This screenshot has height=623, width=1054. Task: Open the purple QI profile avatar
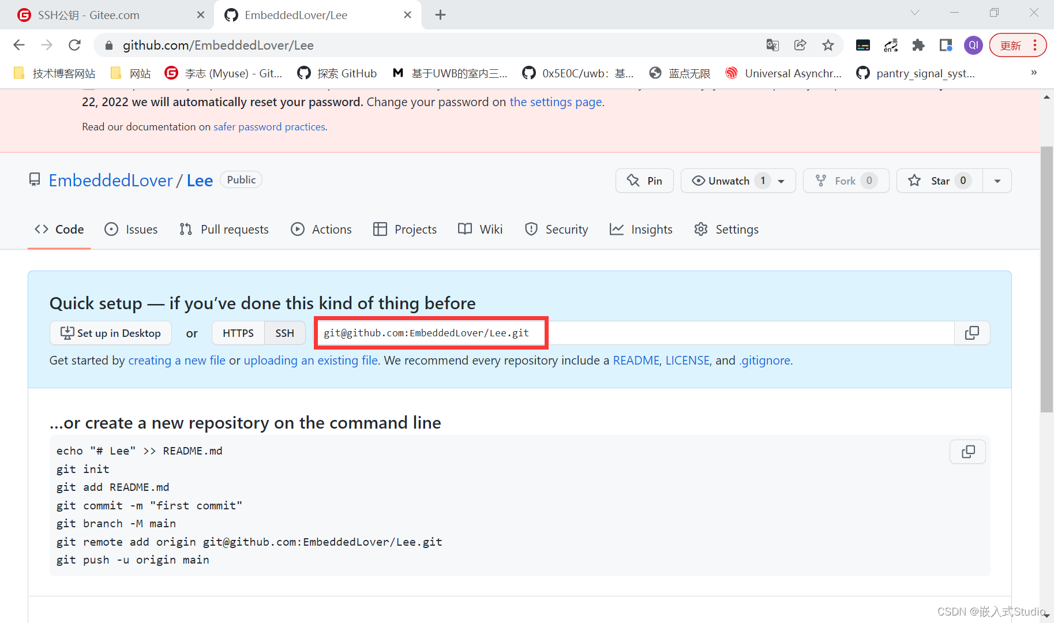973,45
